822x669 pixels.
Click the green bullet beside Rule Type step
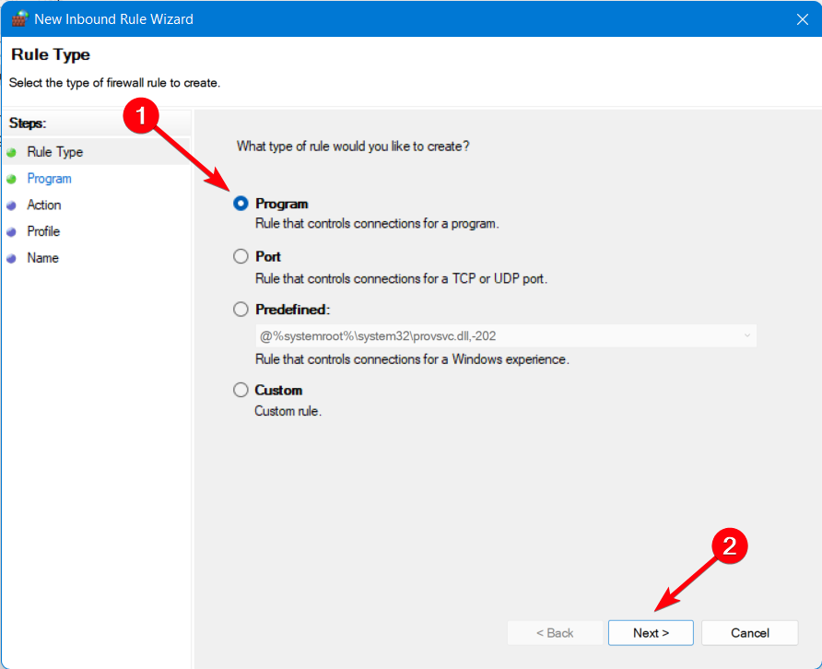12,153
